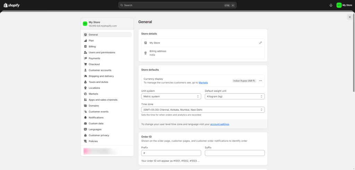Click the Payments card icon in sidebar
Screen dimensions: 355x170
(x=85, y=58)
